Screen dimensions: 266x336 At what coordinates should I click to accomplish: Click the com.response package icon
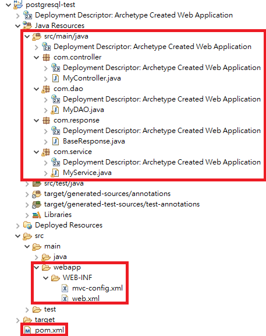(x=46, y=120)
